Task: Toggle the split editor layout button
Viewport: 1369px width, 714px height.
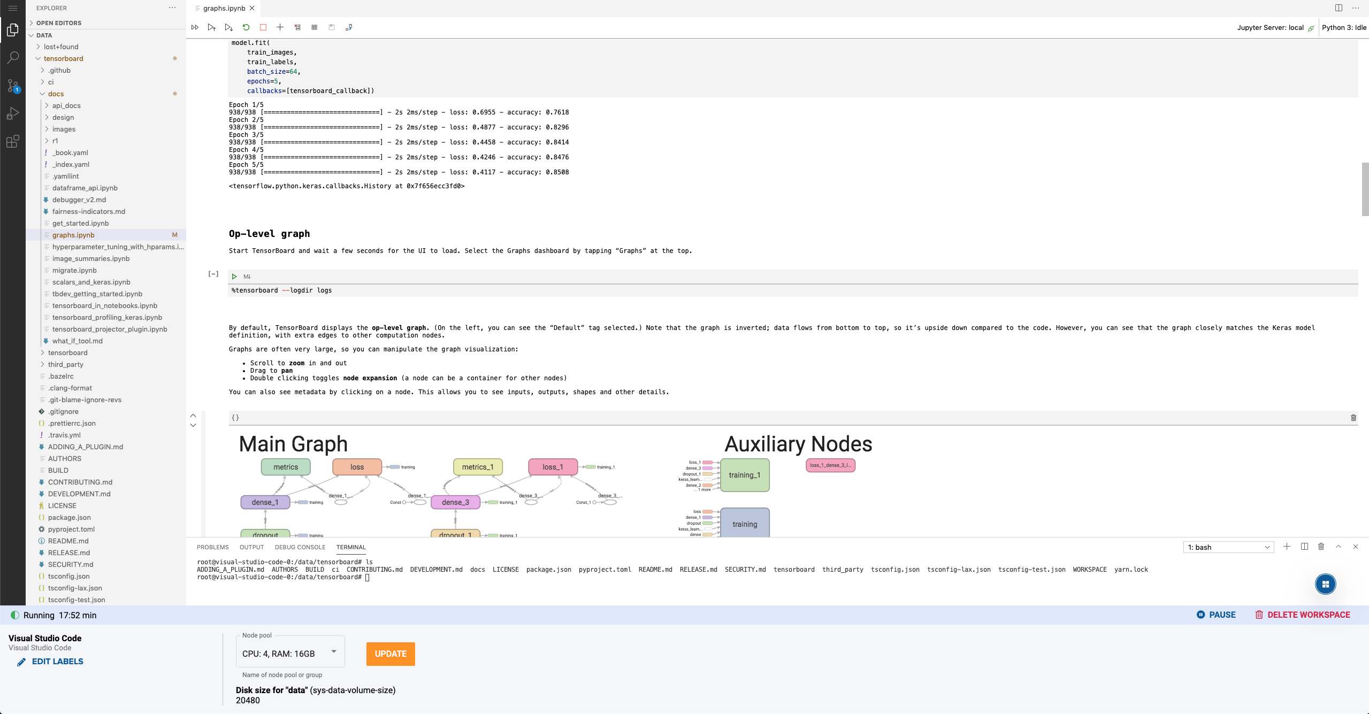Action: point(1339,8)
